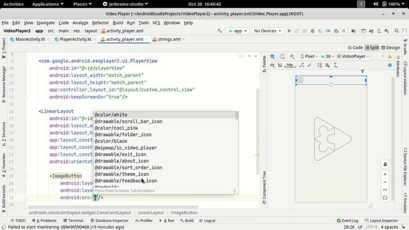This screenshot has height=230, width=409.
Task: Open the Event Log
Action: (x=347, y=220)
